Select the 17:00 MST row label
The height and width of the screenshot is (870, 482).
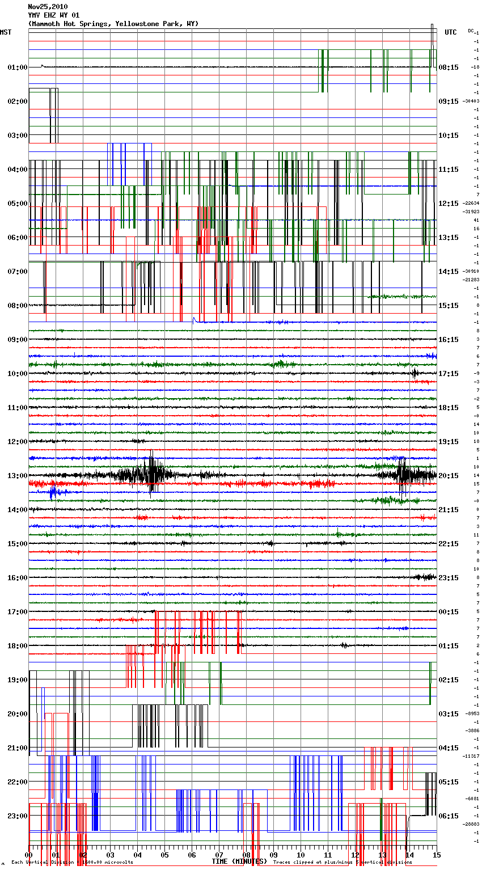pyautogui.click(x=18, y=612)
